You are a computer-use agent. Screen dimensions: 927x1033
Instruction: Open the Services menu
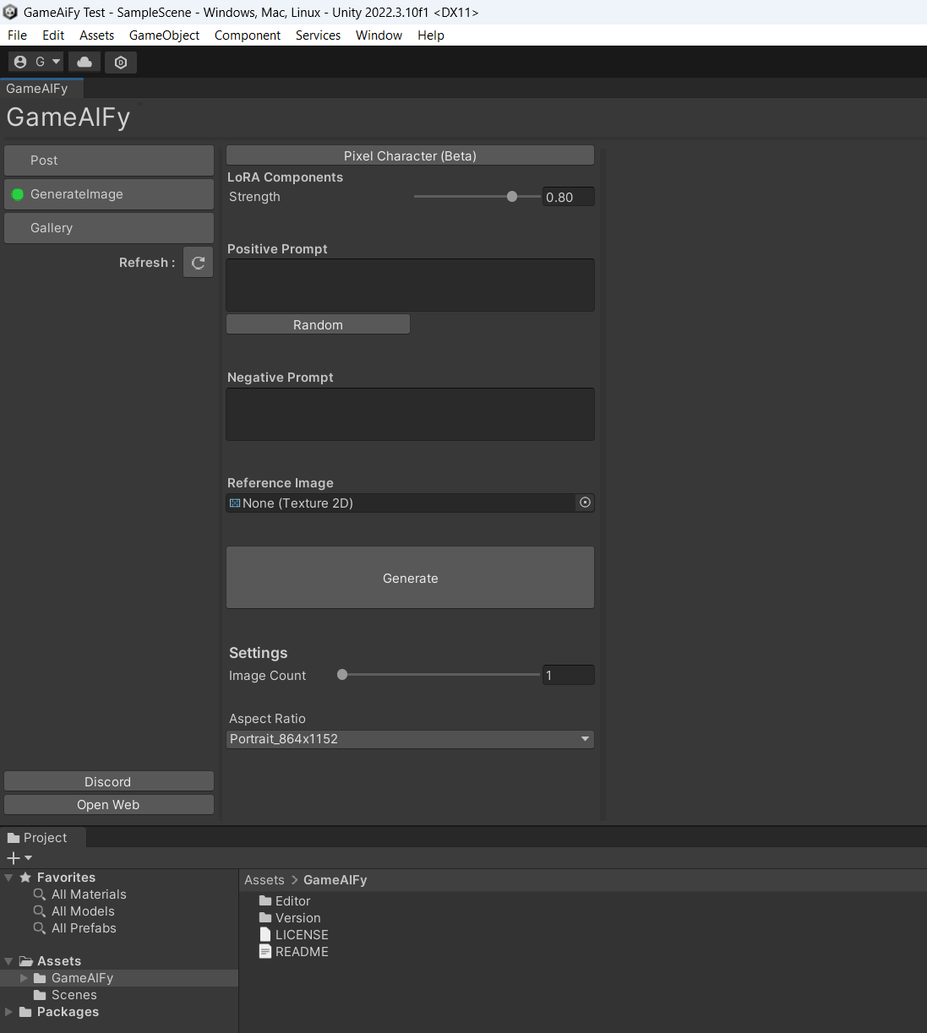click(x=318, y=35)
